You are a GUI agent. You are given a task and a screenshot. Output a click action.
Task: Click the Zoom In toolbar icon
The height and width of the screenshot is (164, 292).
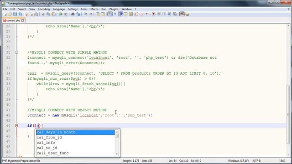[85, 14]
